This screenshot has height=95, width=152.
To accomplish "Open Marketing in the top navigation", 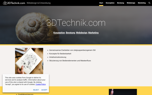I will (x=142, y=3).
